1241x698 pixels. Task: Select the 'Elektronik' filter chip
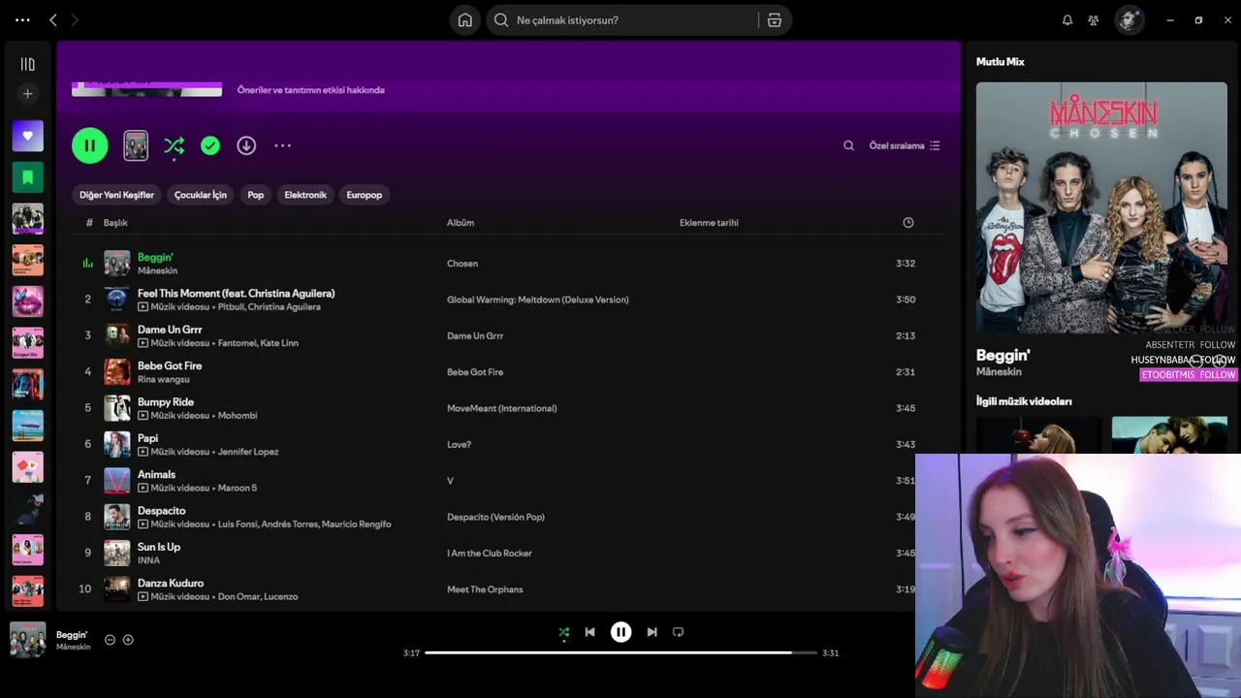[x=305, y=195]
